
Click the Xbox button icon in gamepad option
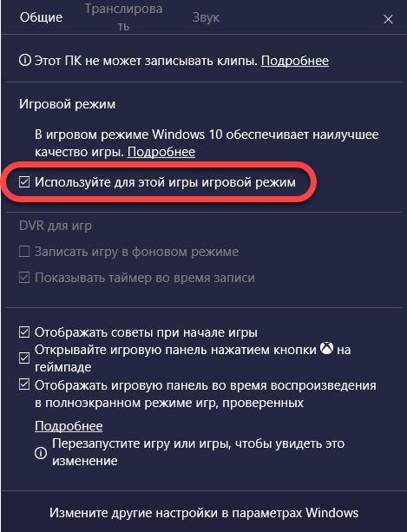tap(326, 348)
